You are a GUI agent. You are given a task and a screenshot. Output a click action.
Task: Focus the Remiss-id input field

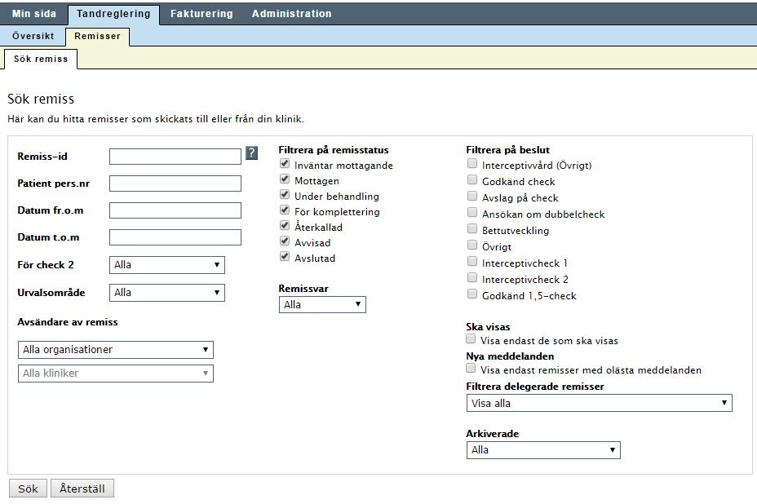(175, 157)
